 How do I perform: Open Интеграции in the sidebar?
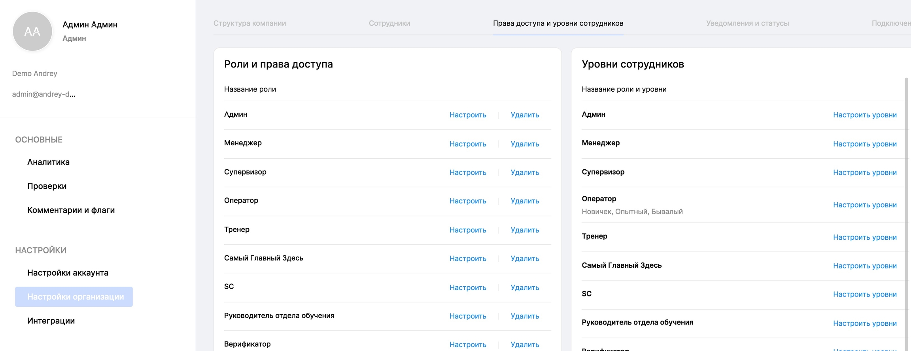[x=51, y=321]
